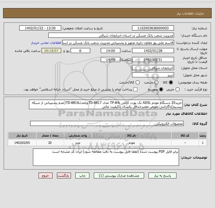The image size is (215, 208).
Task: Click the response deadline time 14:00 field
Action: click(111, 51)
